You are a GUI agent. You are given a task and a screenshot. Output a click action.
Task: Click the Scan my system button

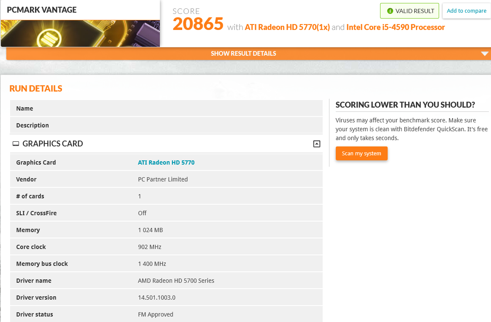pyautogui.click(x=362, y=154)
